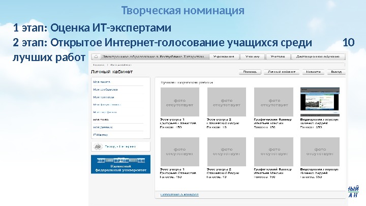Image resolution: width=366 pixels, height=206 pixels.
Task: Open the Видеоролик screenshot thumbnail in first row
Action: point(320,102)
